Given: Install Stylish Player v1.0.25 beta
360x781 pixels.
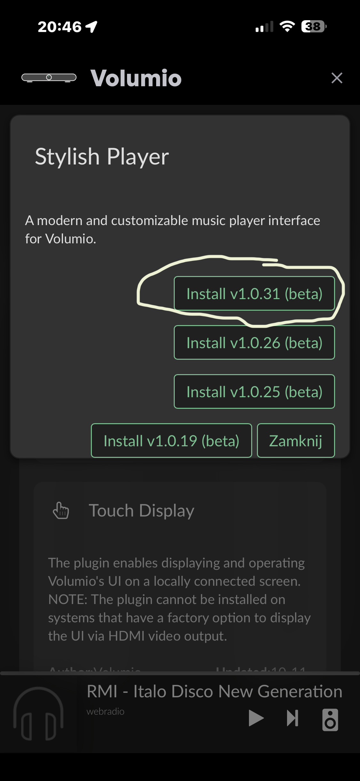Looking at the screenshot, I should pyautogui.click(x=254, y=392).
